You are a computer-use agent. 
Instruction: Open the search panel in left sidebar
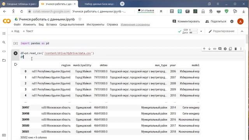[x=4, y=42]
